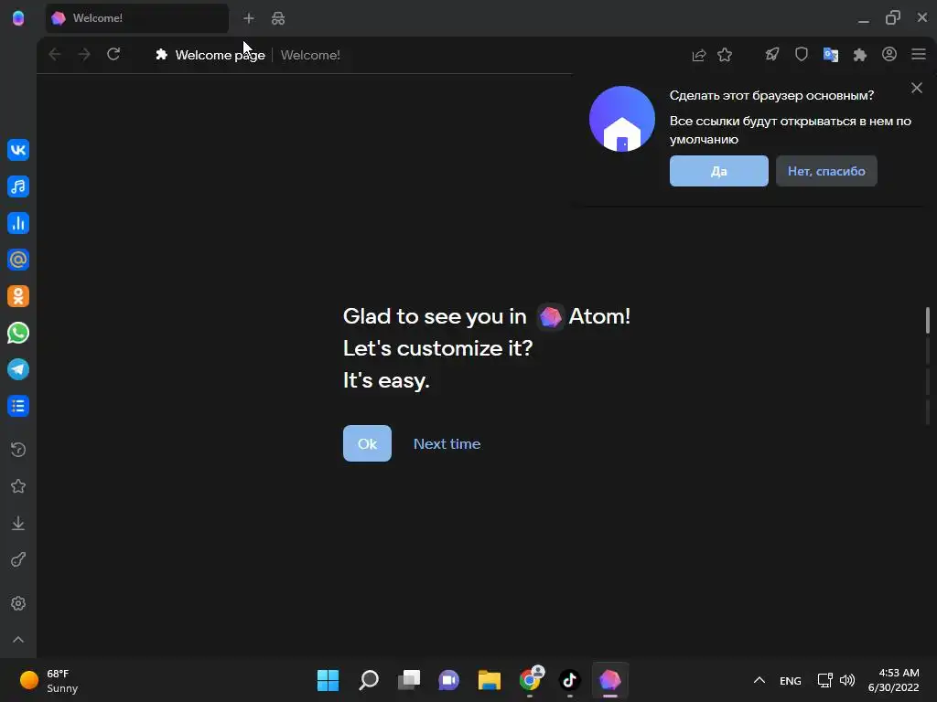Open the Chat app on taskbar

pos(448,680)
